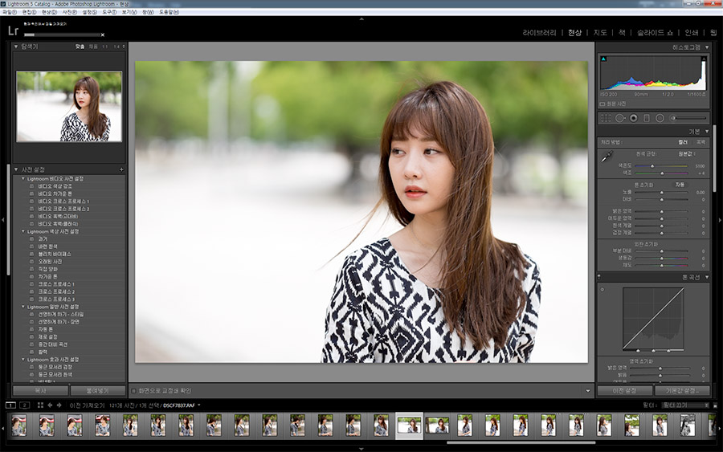The height and width of the screenshot is (452, 723).
Task: Switch to the Map module
Action: (x=600, y=33)
